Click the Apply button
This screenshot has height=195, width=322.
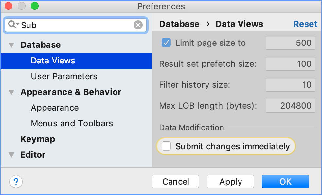click(230, 182)
